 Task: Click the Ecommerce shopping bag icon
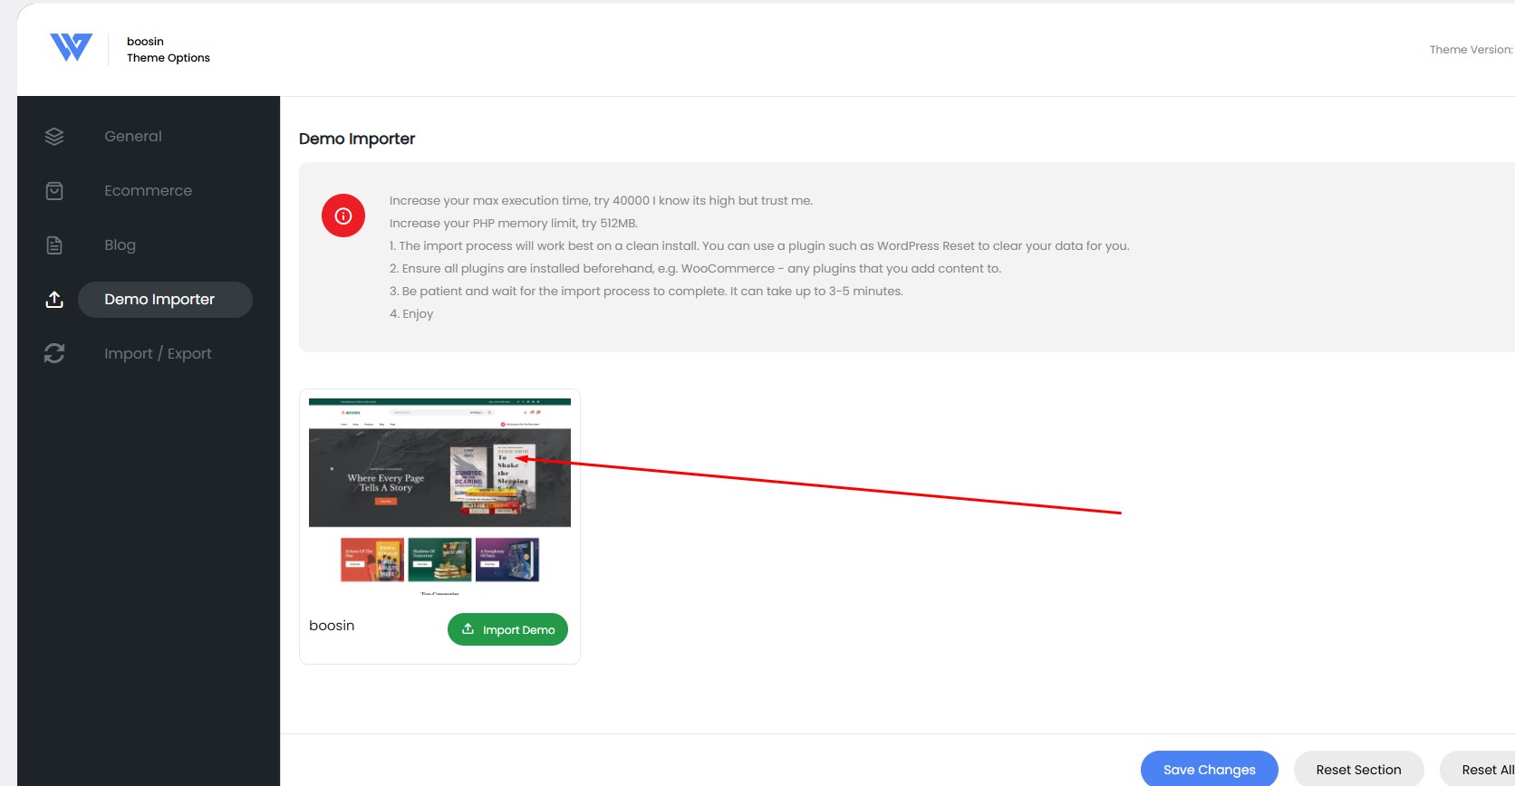coord(54,191)
